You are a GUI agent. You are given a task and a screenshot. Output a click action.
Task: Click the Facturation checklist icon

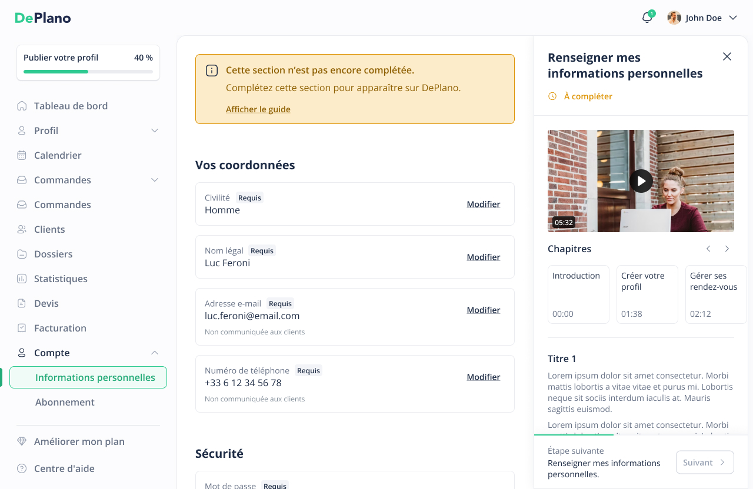22,328
